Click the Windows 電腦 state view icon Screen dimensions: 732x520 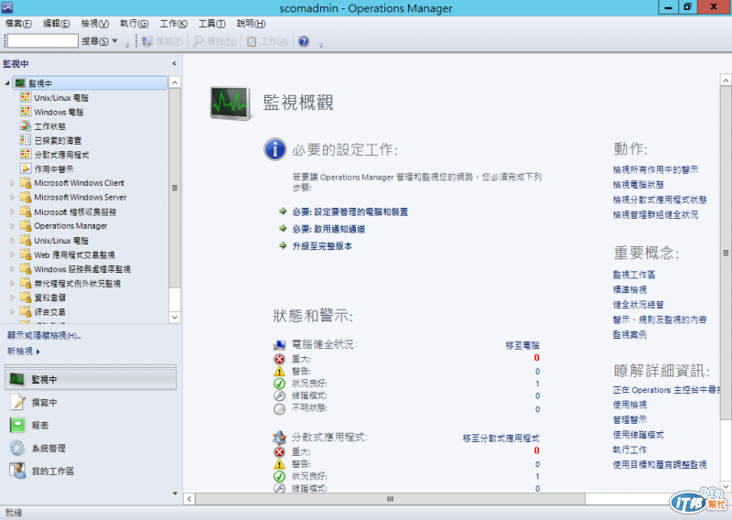pos(26,112)
